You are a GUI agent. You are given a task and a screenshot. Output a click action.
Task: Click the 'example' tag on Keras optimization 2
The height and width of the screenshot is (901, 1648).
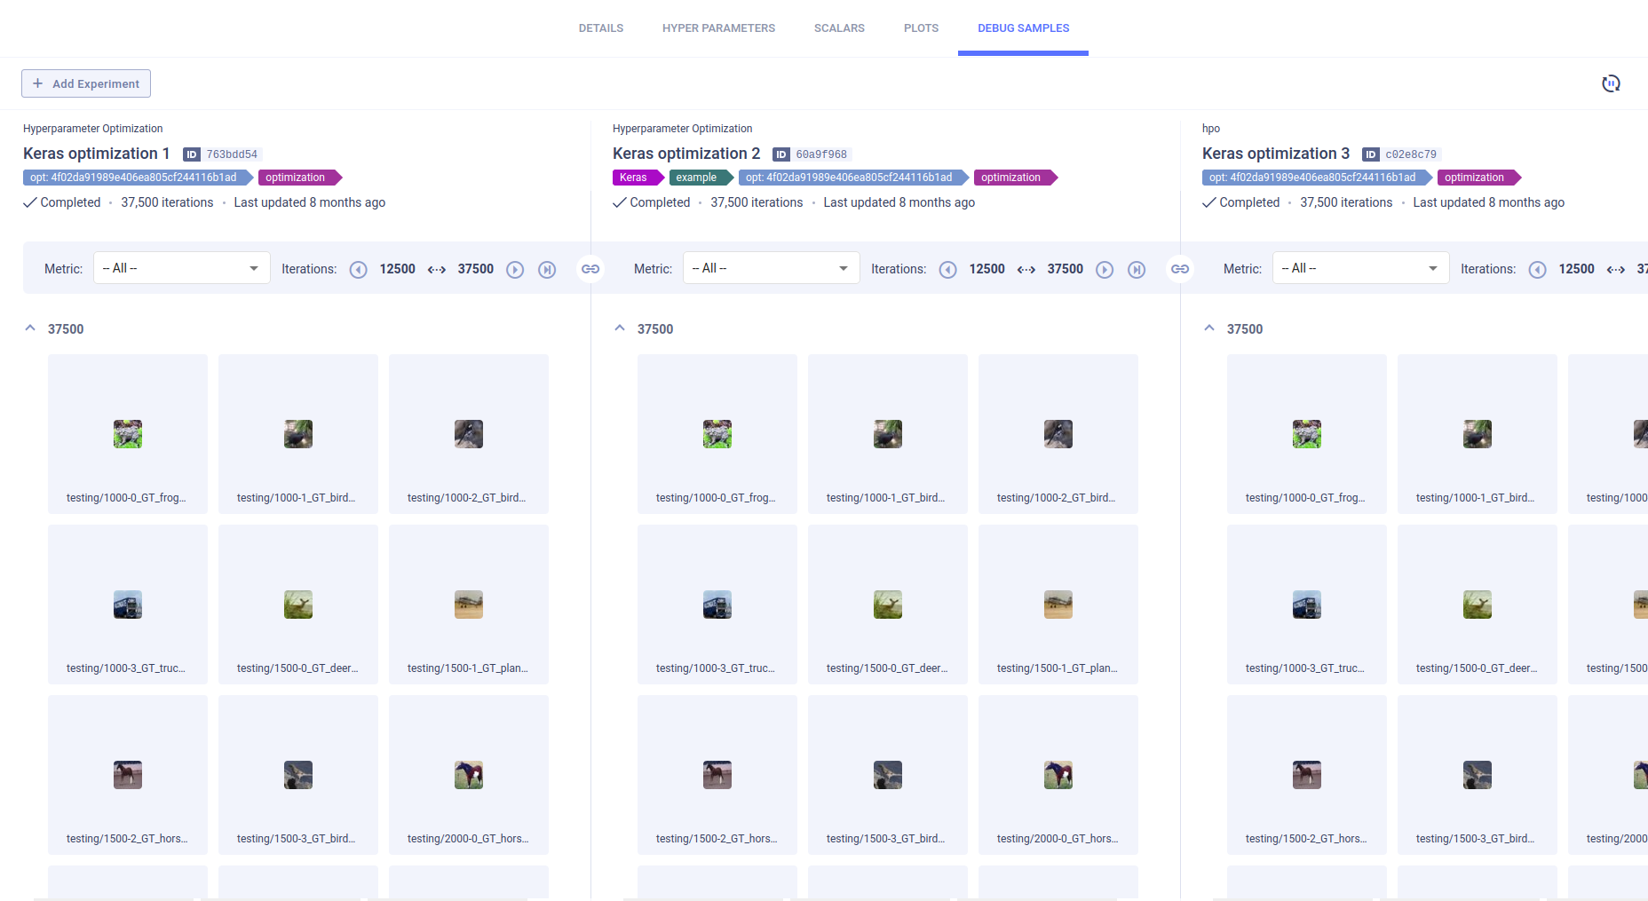[x=697, y=178]
